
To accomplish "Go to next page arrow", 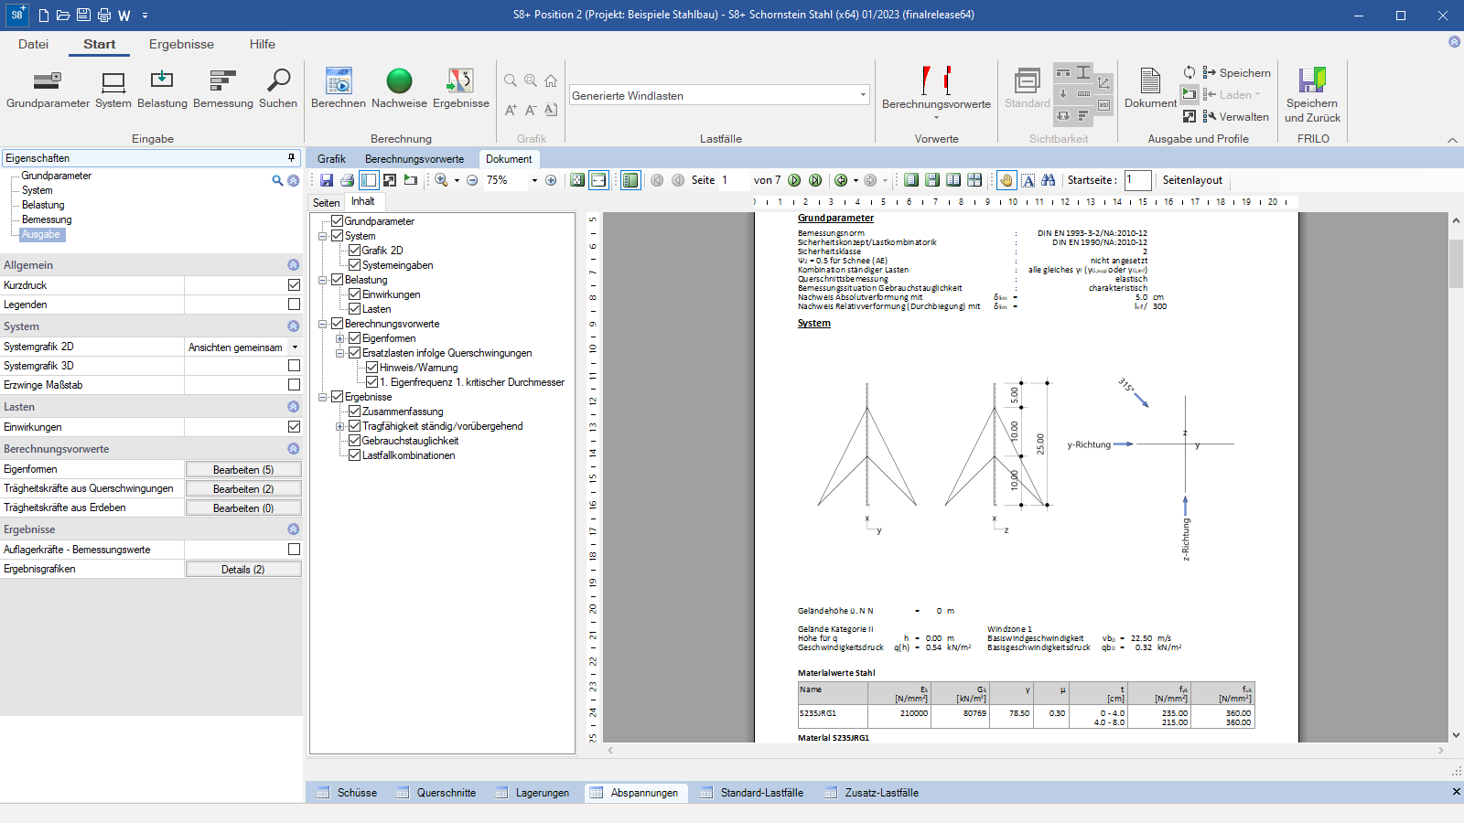I will coord(794,180).
